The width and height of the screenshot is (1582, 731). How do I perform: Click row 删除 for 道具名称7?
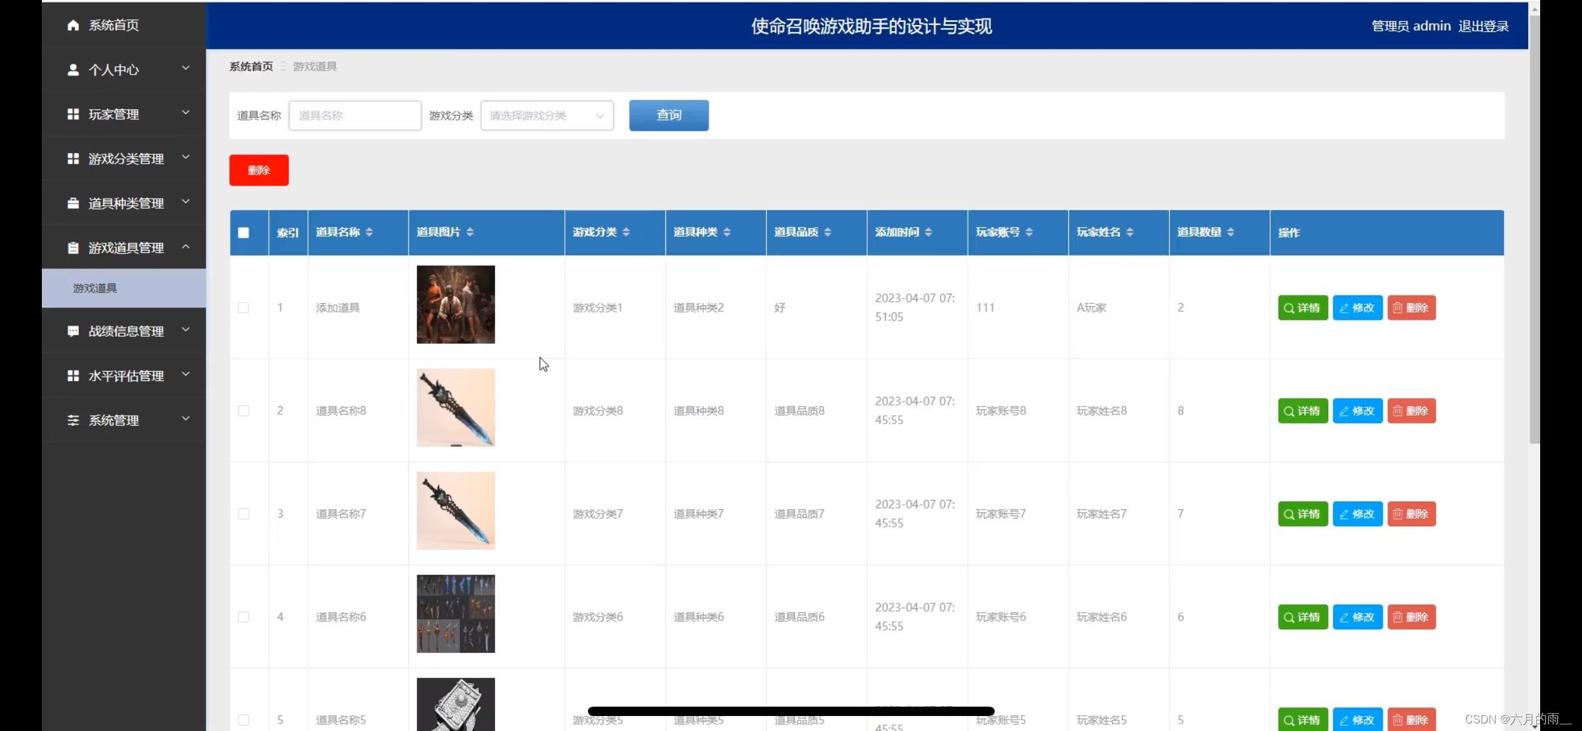pyautogui.click(x=1411, y=514)
